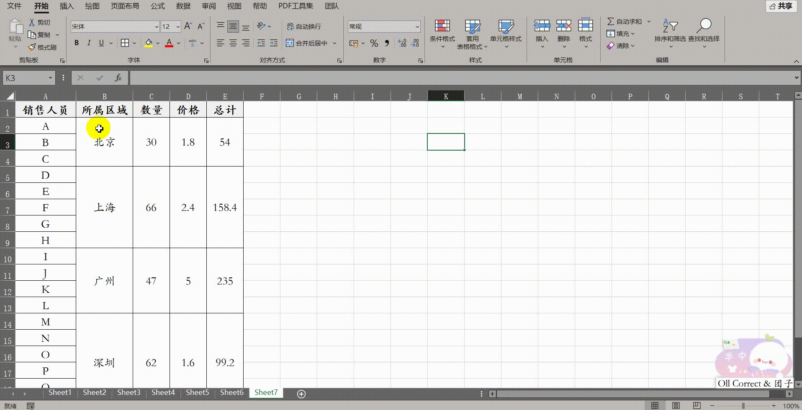The image size is (802, 410).
Task: Switch to the Data (数据) tab
Action: tap(183, 6)
